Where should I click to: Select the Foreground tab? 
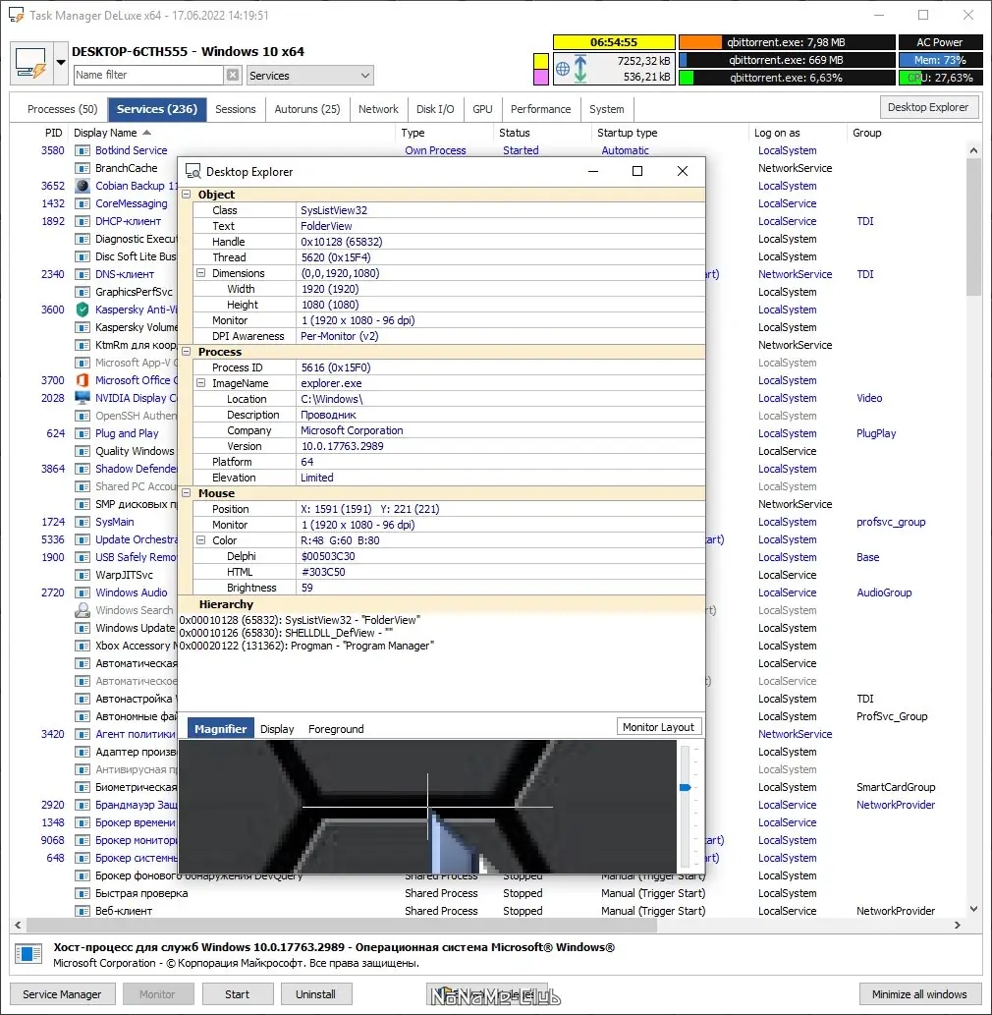(x=336, y=729)
